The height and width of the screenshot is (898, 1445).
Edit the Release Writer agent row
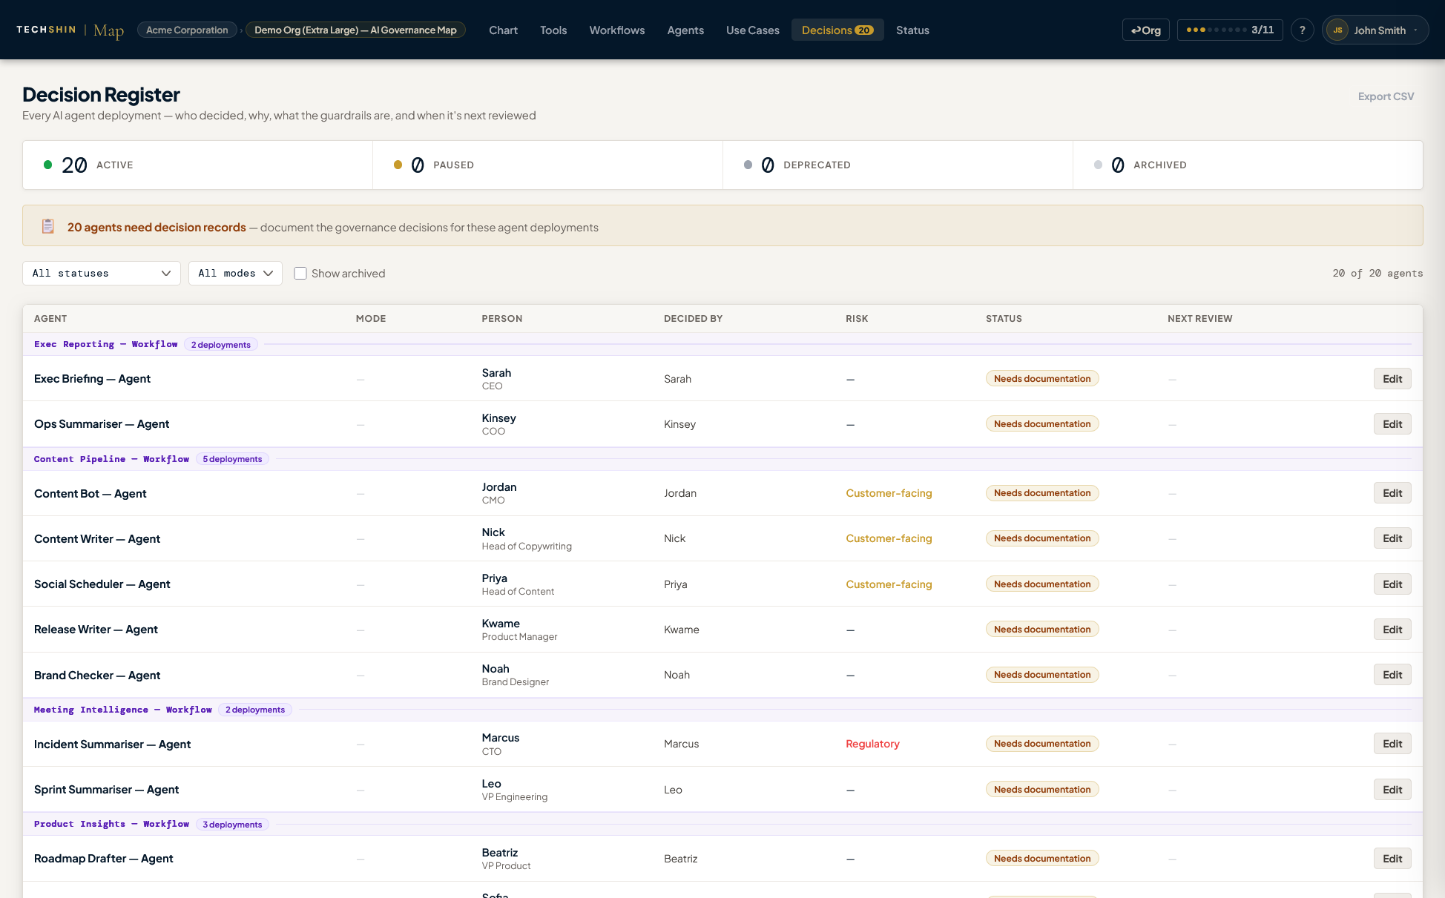(x=1392, y=630)
